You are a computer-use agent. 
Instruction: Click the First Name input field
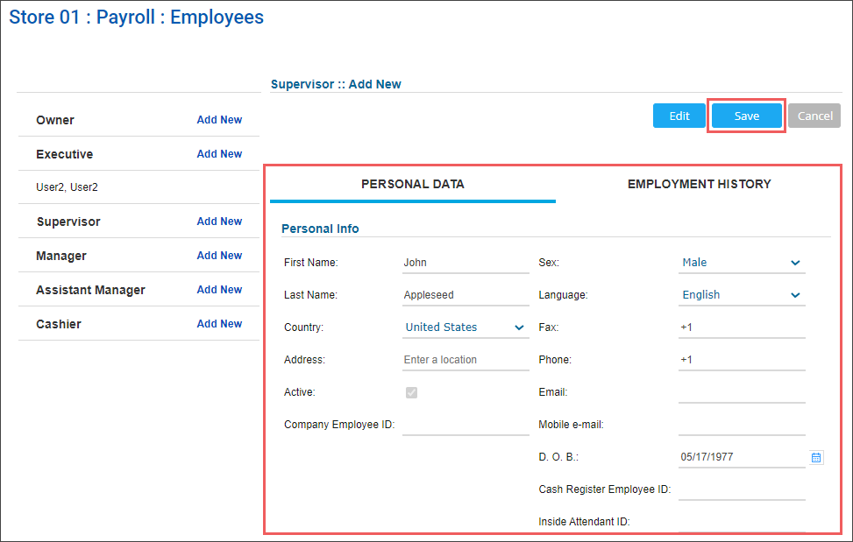tap(466, 263)
